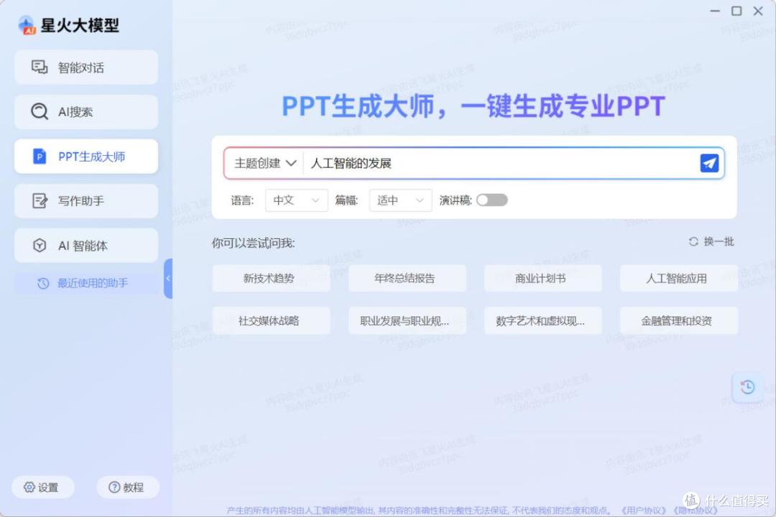Minimize the 星火大模型 window
The height and width of the screenshot is (517, 776).
pyautogui.click(x=715, y=11)
